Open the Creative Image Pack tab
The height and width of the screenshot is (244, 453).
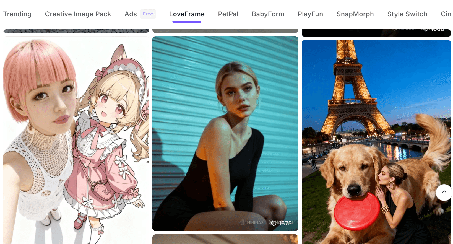(78, 14)
